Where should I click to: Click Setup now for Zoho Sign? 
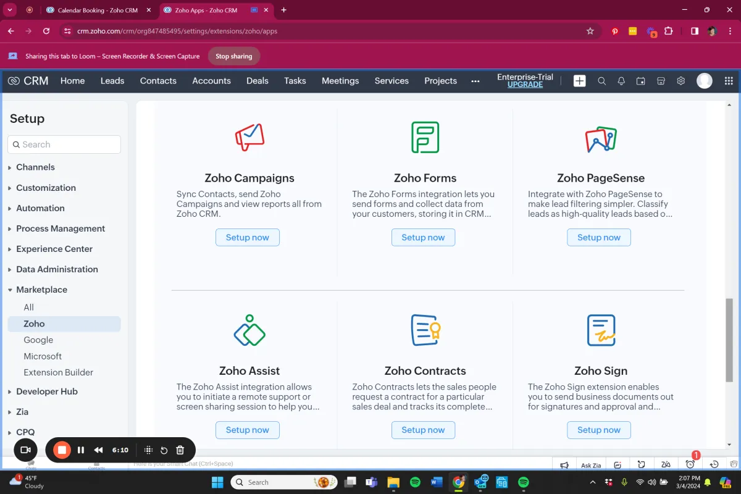coord(599,430)
